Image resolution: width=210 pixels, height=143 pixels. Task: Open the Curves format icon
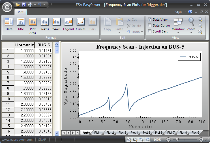[x=81, y=24]
